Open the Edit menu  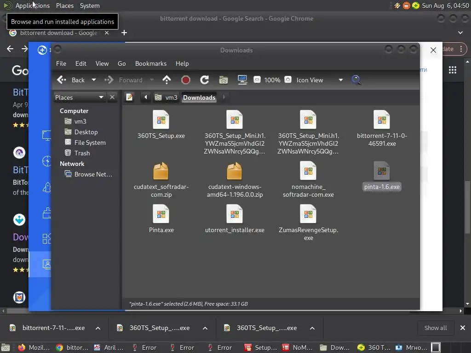(81, 63)
